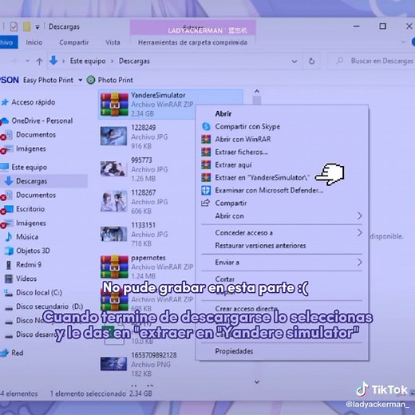The image size is (415, 415).
Task: Open recent locations dropdown arrow
Action: (27, 61)
